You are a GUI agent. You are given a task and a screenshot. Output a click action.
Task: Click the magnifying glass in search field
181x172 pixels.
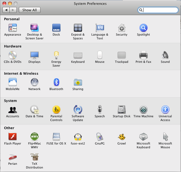coord(141,10)
